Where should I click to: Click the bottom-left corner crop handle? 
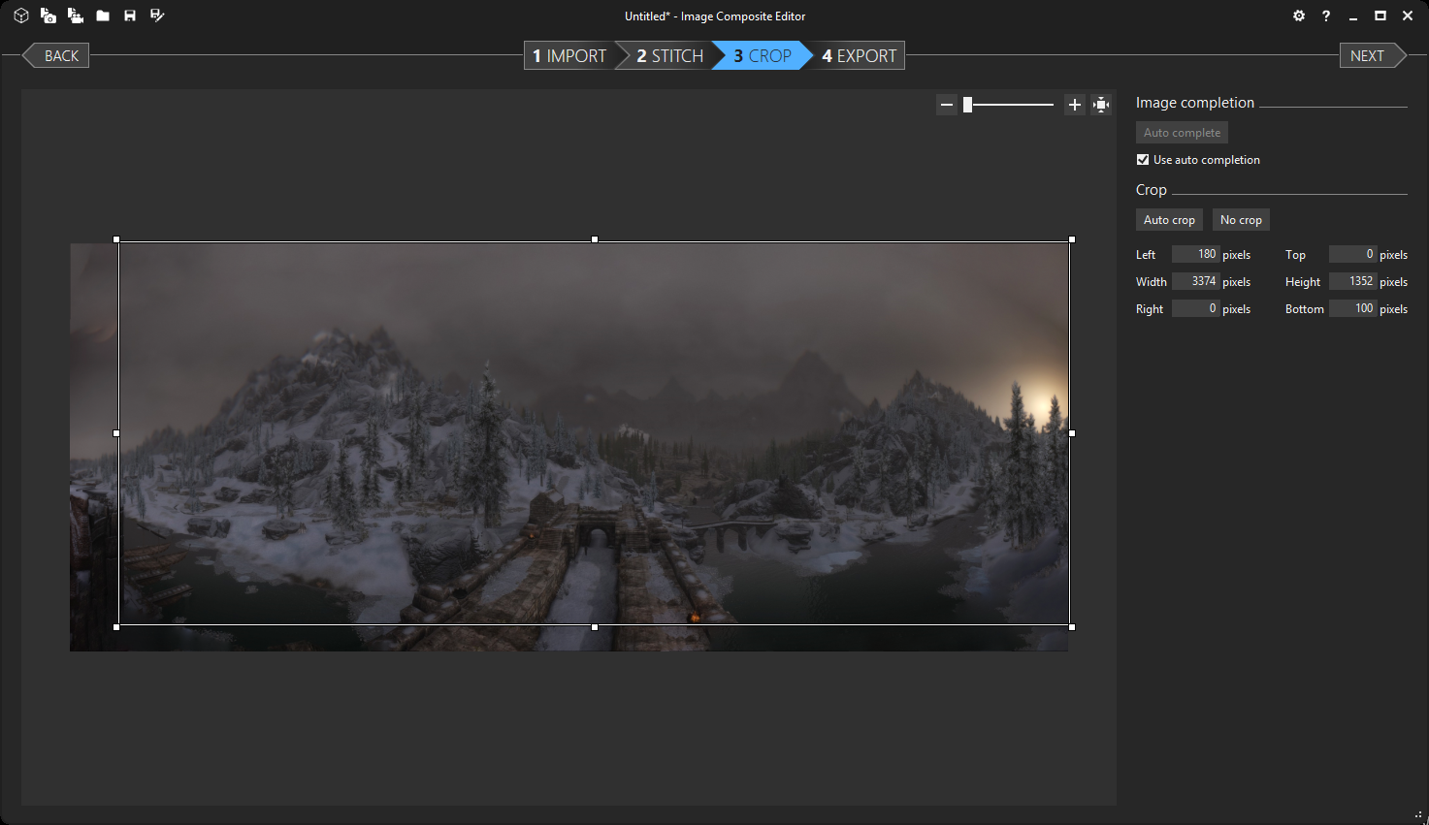[x=116, y=627]
